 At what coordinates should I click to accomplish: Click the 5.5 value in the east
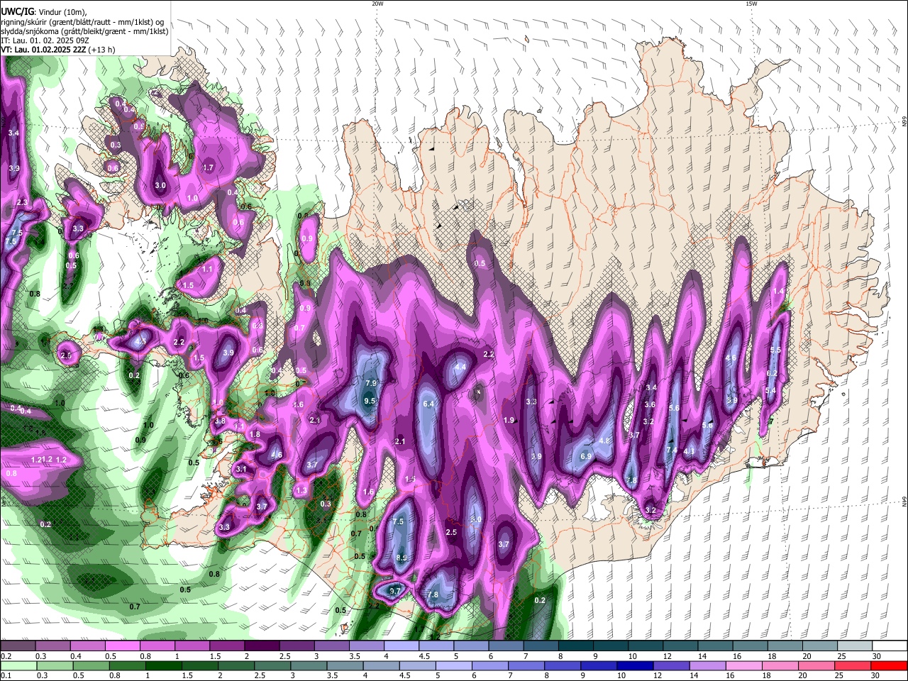click(775, 350)
